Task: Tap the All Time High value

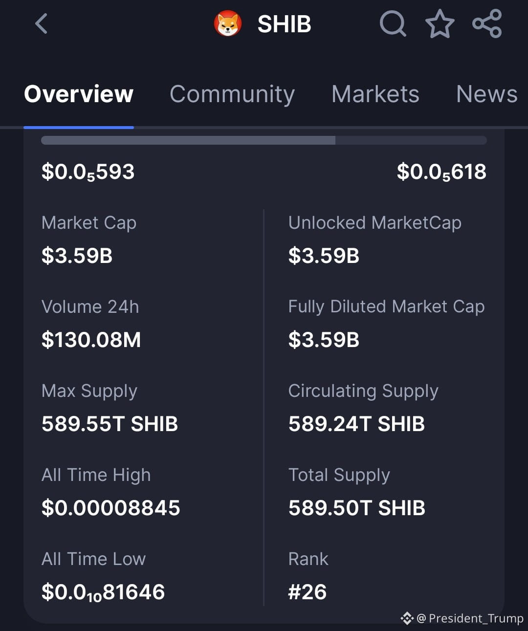Action: point(111,508)
